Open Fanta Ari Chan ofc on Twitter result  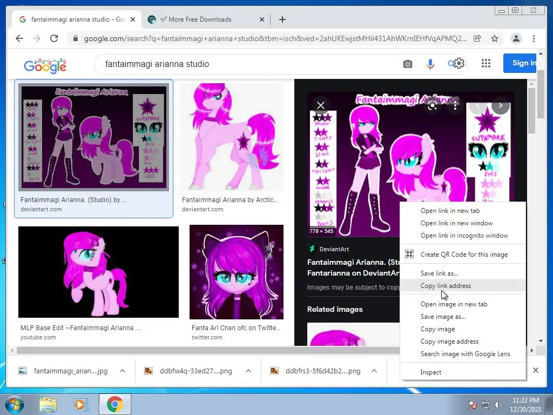236,328
